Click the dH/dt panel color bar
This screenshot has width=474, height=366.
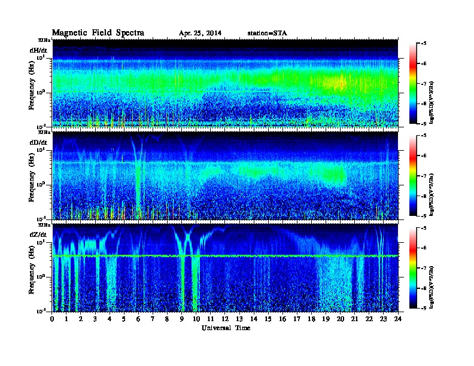pos(412,83)
